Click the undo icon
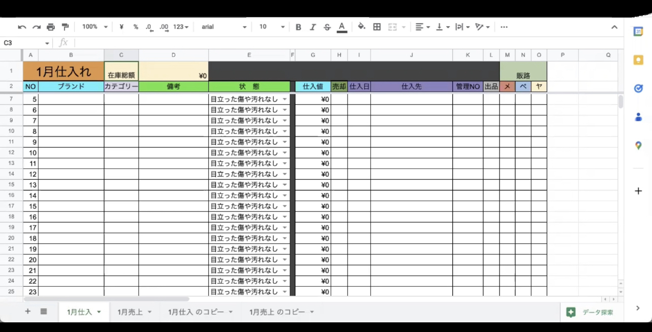Screen dimensions: 652x332 coord(22,27)
